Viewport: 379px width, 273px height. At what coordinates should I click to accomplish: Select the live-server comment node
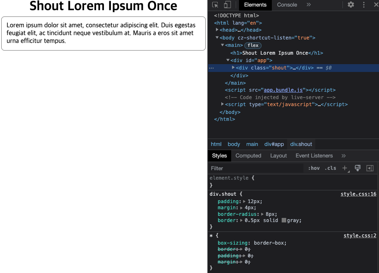coord(280,97)
